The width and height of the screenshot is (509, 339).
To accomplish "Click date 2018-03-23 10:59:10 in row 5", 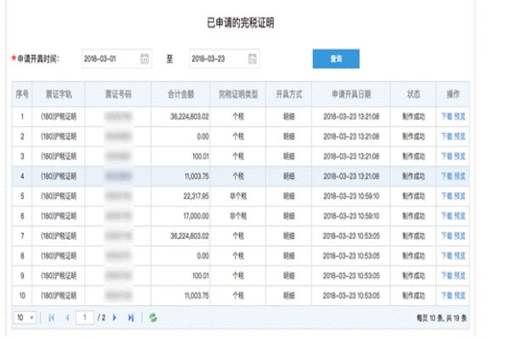I will tap(351, 196).
